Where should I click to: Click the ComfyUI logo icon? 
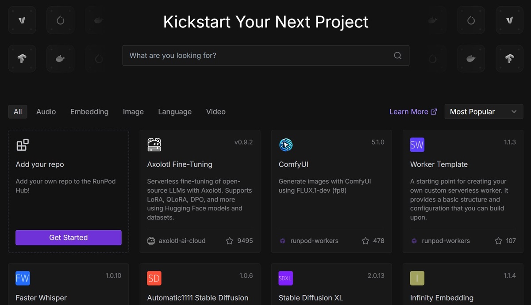pyautogui.click(x=286, y=145)
